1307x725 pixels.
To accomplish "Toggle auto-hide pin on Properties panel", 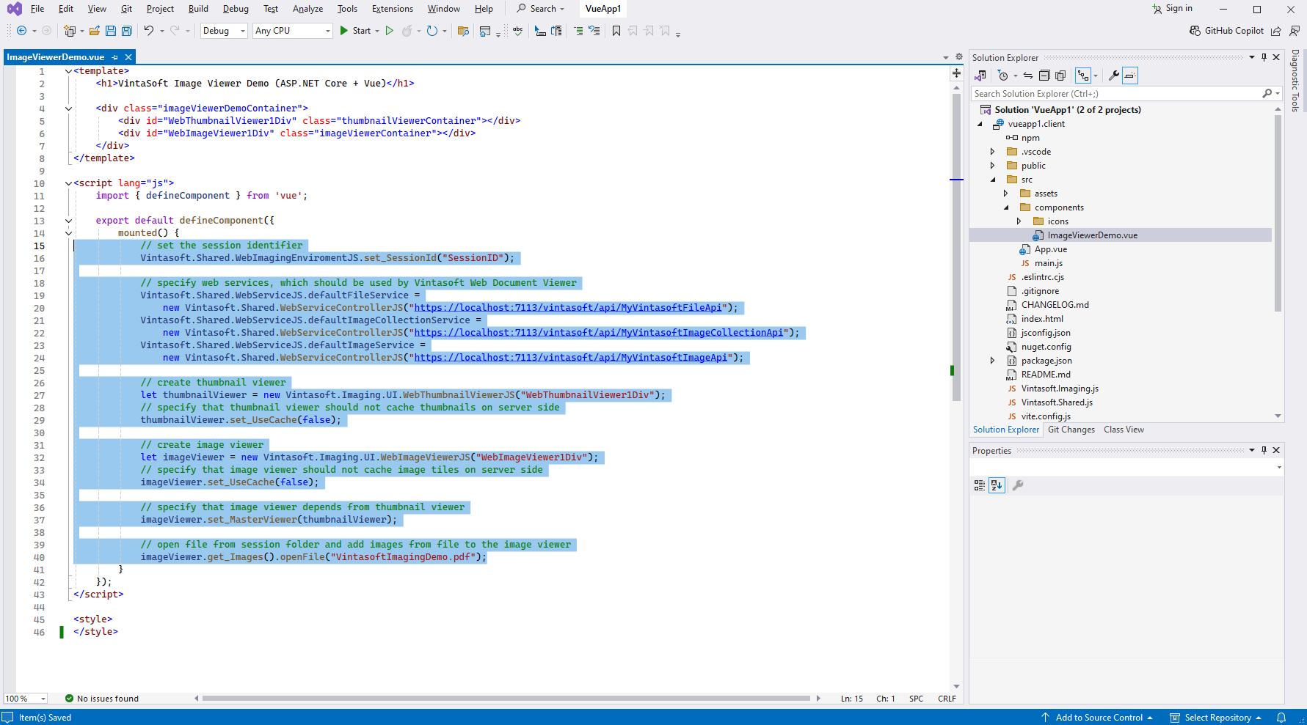I will [x=1264, y=450].
